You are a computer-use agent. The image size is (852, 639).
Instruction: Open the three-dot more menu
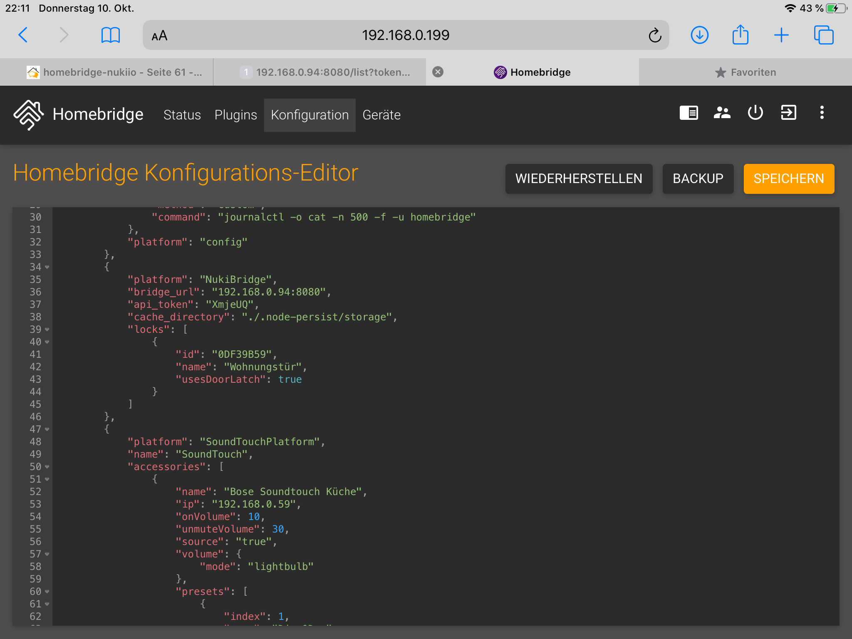point(822,113)
